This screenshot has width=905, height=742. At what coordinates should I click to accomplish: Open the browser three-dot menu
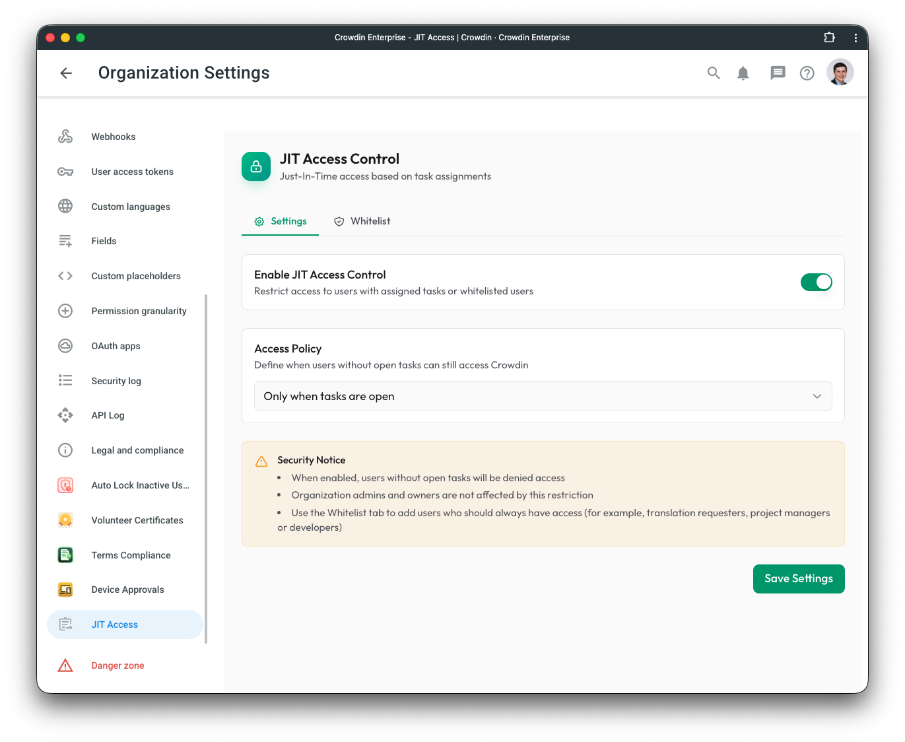(x=856, y=38)
